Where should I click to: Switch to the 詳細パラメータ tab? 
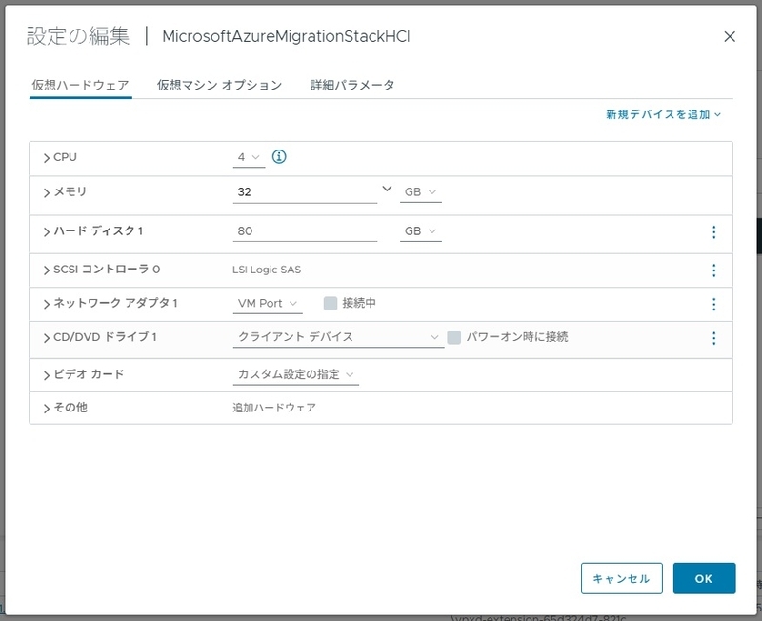(352, 86)
